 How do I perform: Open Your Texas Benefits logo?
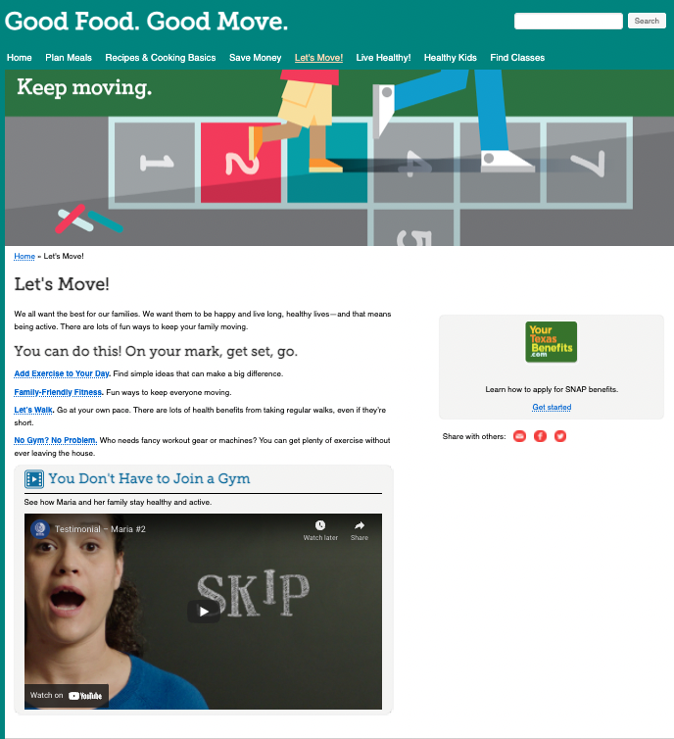pyautogui.click(x=552, y=342)
